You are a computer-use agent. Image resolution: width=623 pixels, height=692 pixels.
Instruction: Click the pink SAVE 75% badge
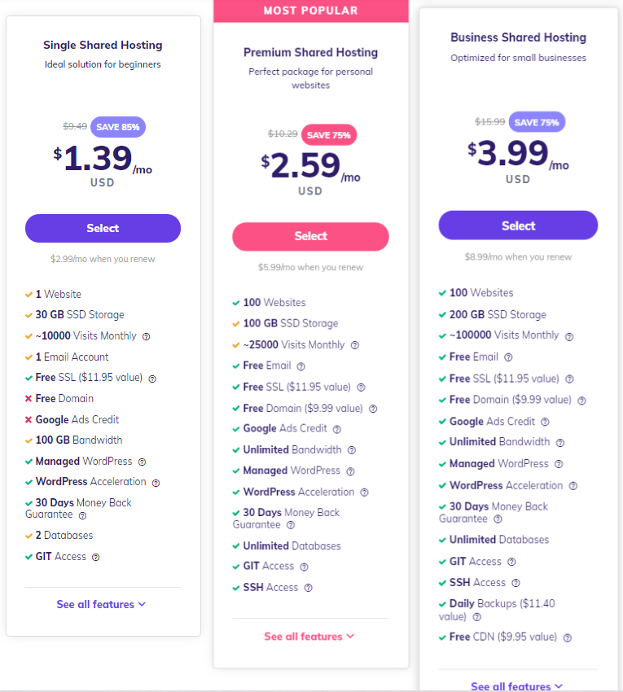point(329,135)
